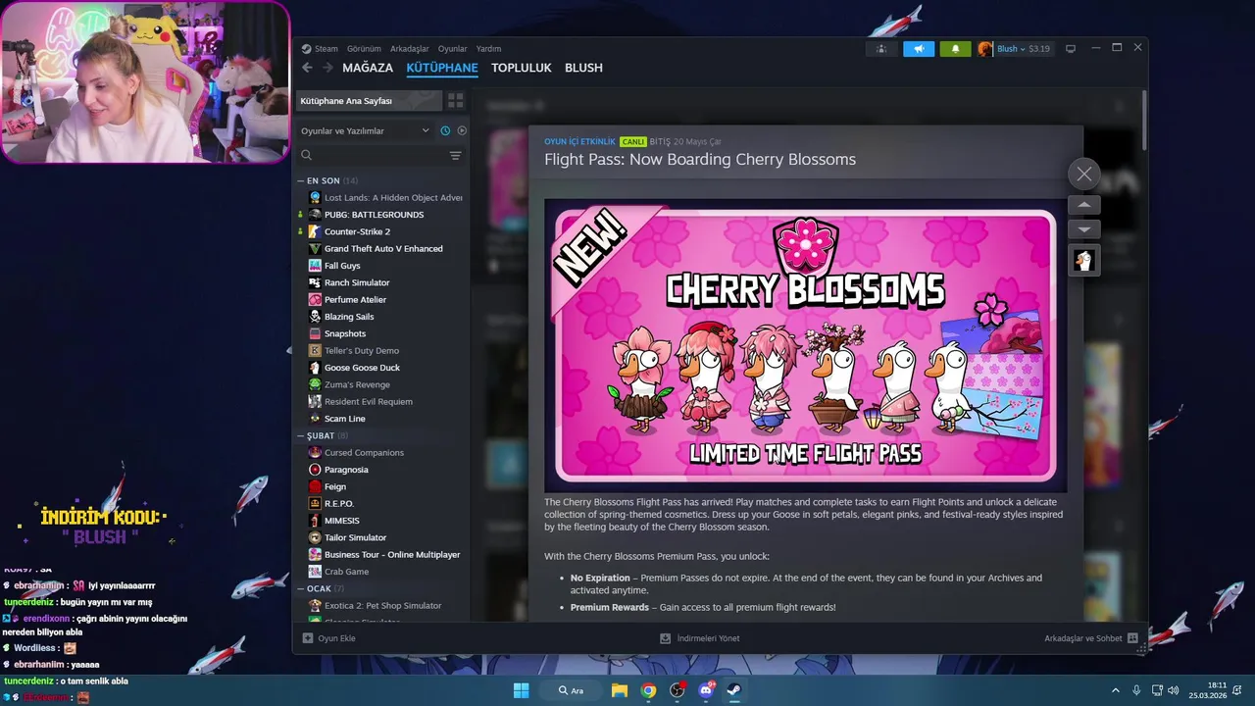
Task: Click the Blush profile avatar
Action: (x=985, y=49)
